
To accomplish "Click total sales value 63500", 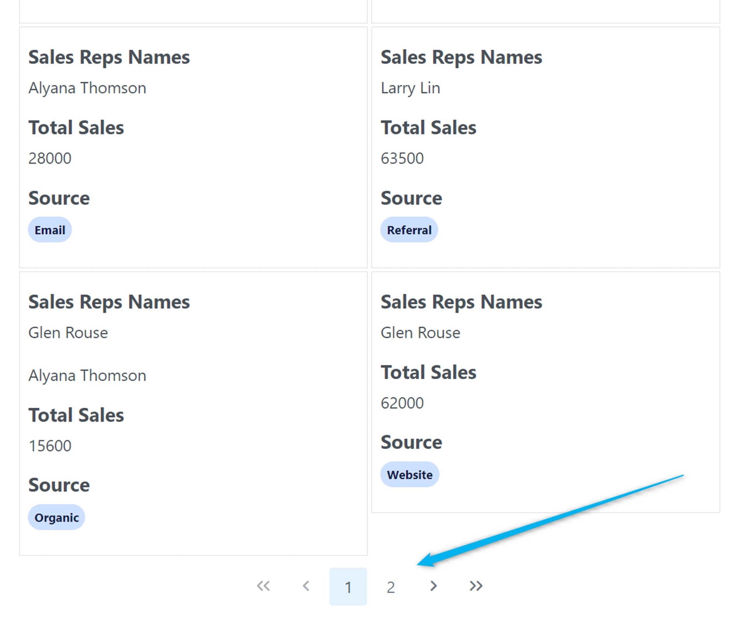I will pos(402,158).
